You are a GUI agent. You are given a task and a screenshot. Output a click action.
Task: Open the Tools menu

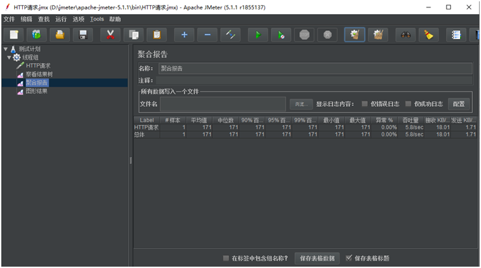pyautogui.click(x=97, y=19)
